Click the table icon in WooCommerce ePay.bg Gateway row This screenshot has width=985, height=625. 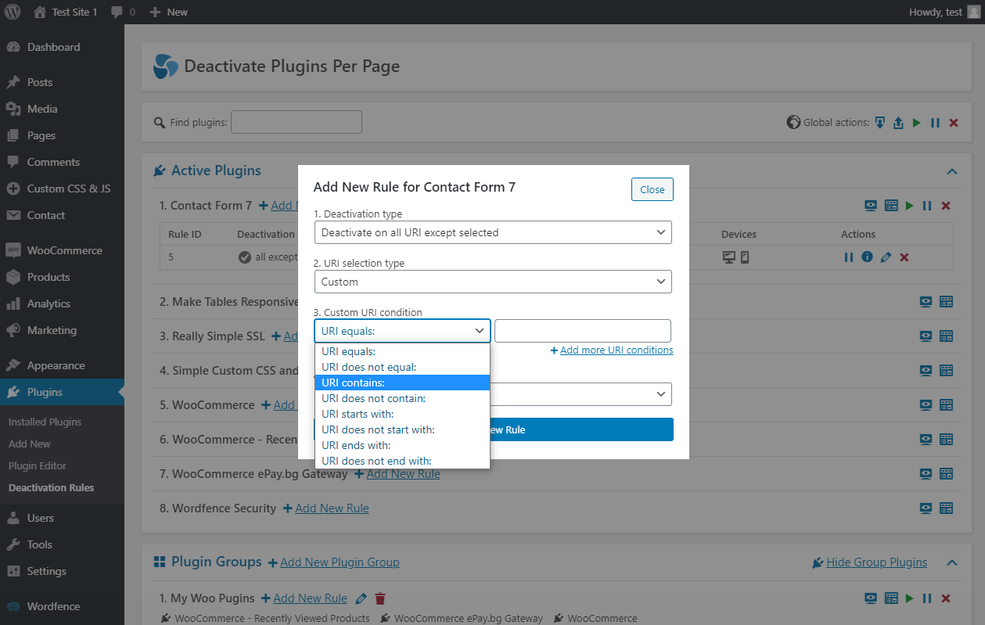pyautogui.click(x=946, y=474)
